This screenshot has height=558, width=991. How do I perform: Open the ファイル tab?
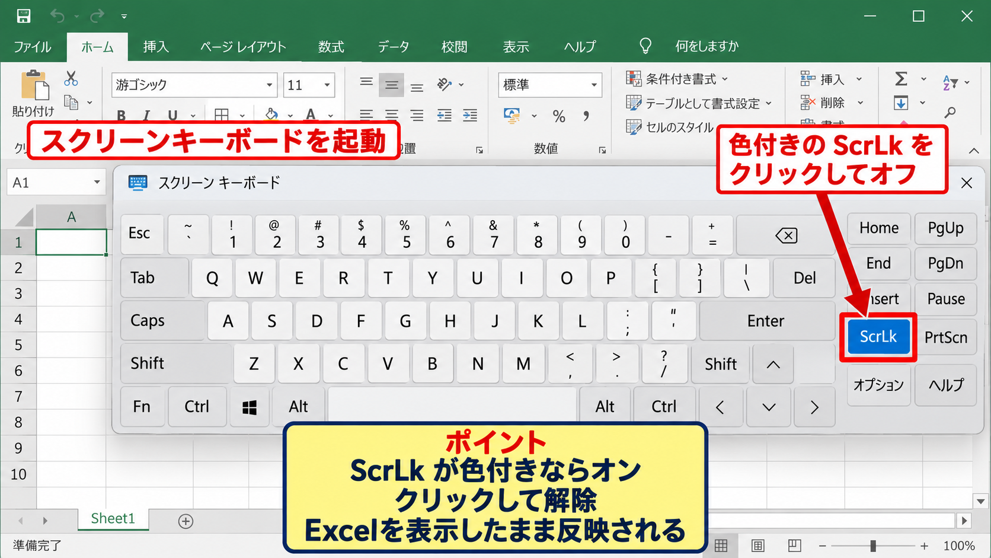pos(33,47)
